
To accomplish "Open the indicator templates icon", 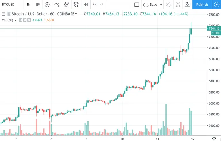I will click(x=66, y=5).
